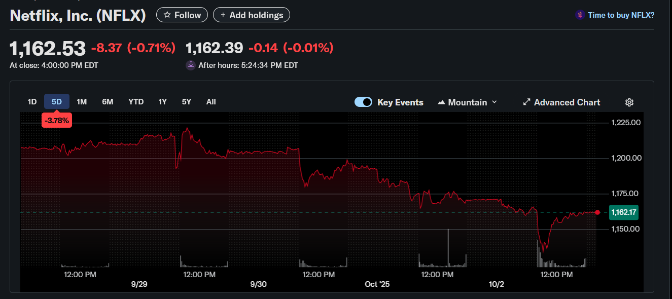Toggle the Key Events switch
This screenshot has height=299, width=672.
363,102
